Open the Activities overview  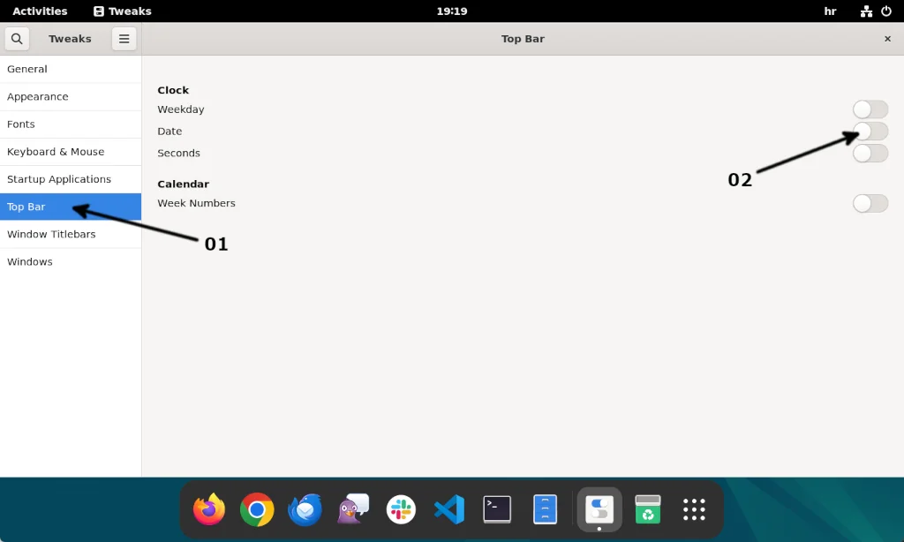point(40,11)
